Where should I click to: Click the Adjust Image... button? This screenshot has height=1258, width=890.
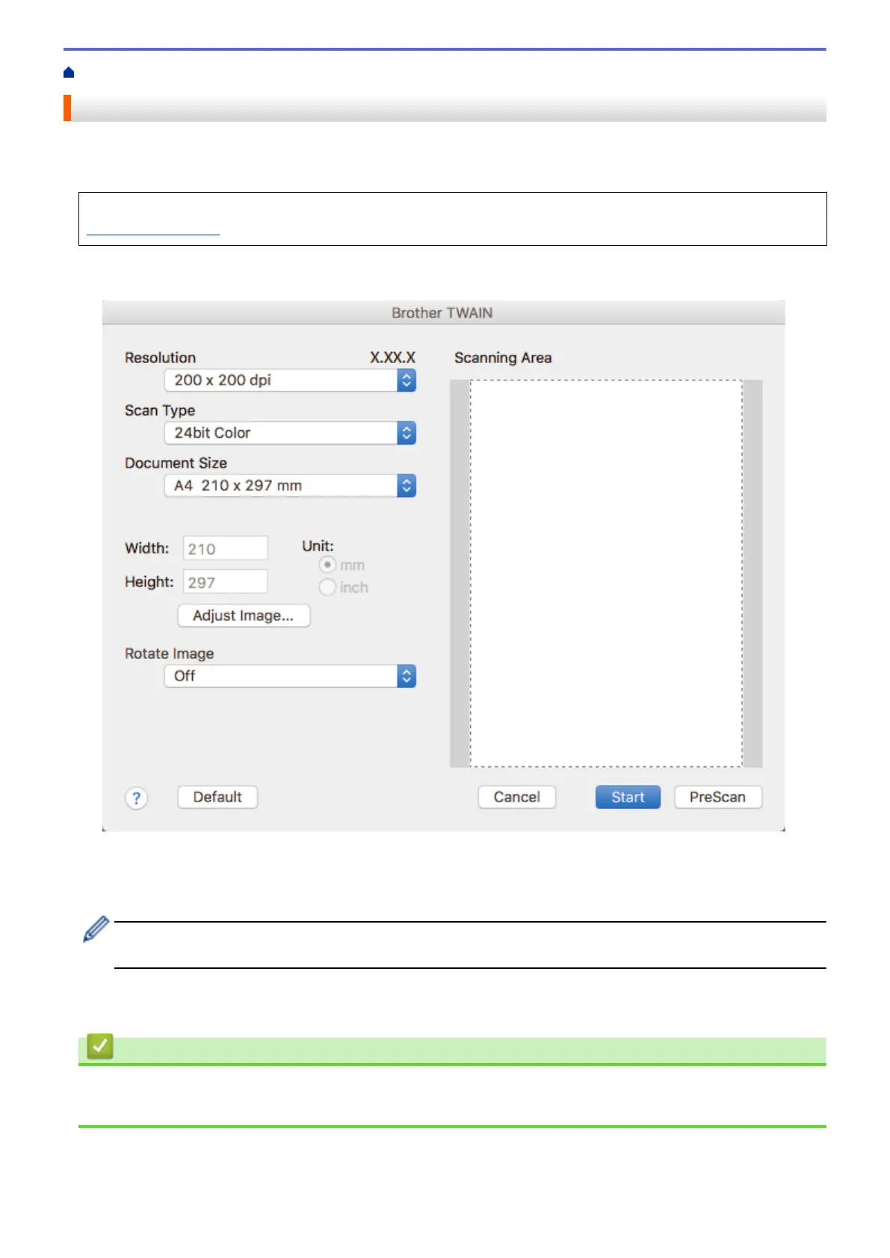244,616
